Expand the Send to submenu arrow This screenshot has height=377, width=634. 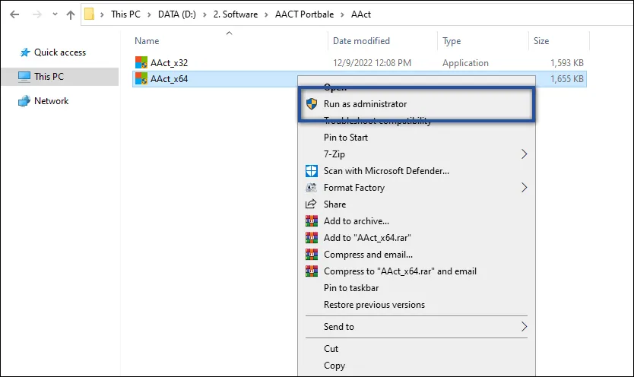pyautogui.click(x=524, y=327)
